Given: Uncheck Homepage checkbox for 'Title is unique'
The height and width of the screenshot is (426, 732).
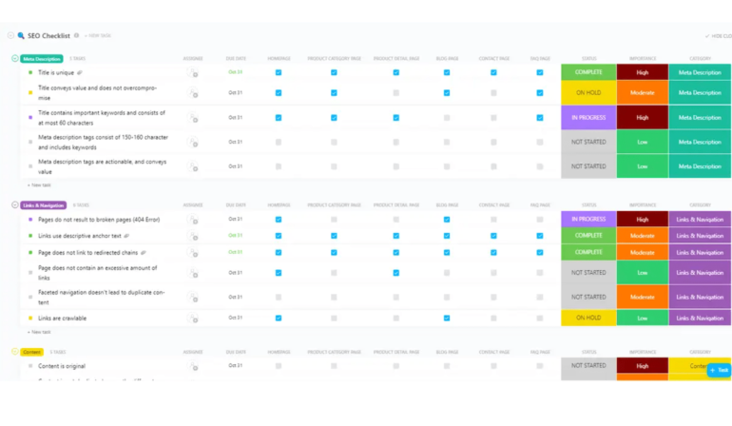Looking at the screenshot, I should (279, 72).
